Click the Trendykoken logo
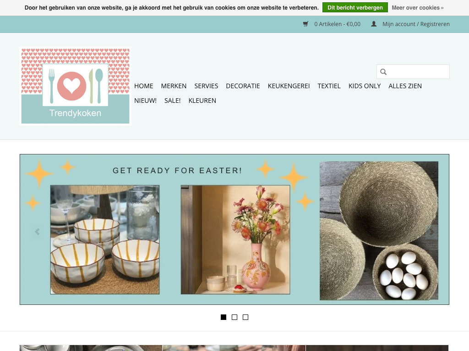The height and width of the screenshot is (351, 469). (76, 86)
